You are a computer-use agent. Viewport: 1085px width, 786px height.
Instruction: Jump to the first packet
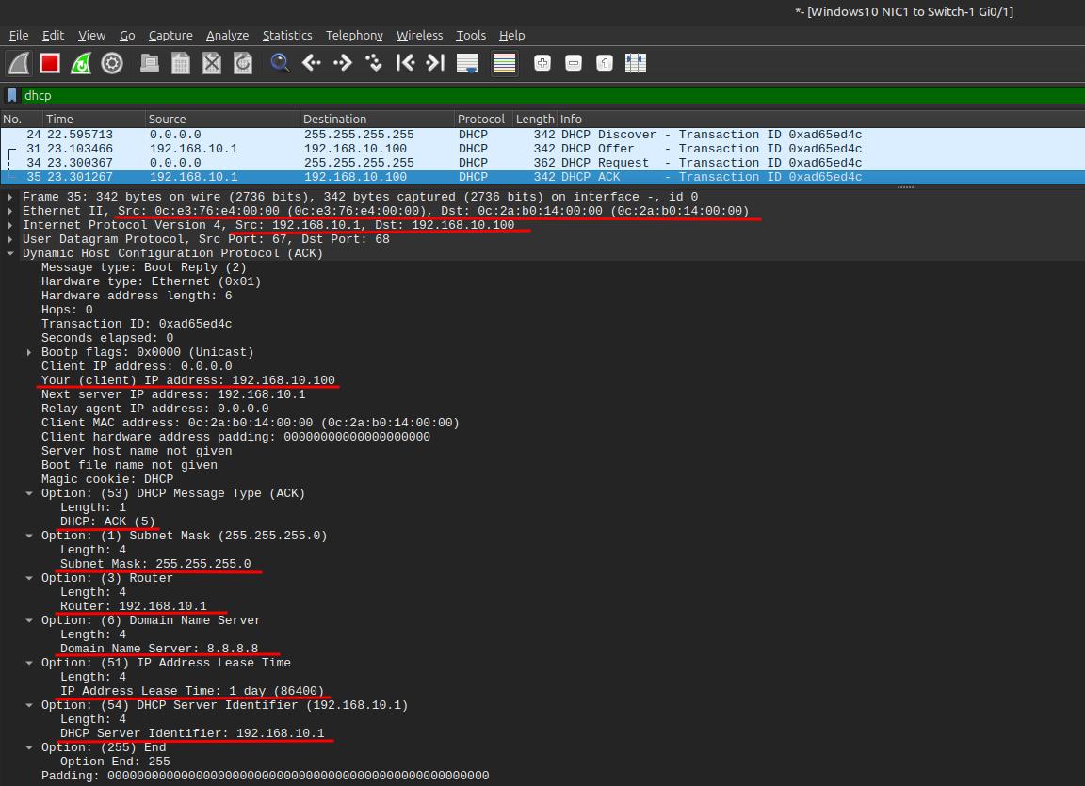[405, 63]
